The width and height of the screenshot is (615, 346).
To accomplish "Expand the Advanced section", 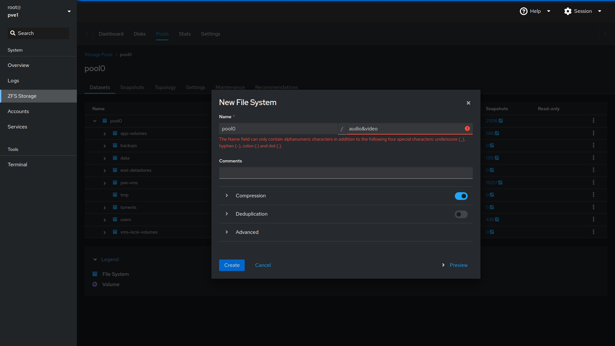I will 227,232.
